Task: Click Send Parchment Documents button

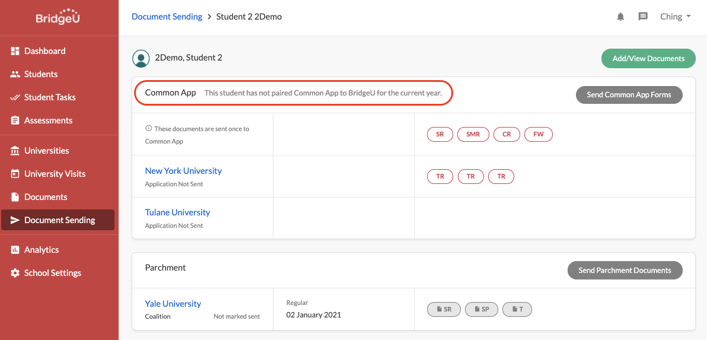Action: [x=625, y=270]
